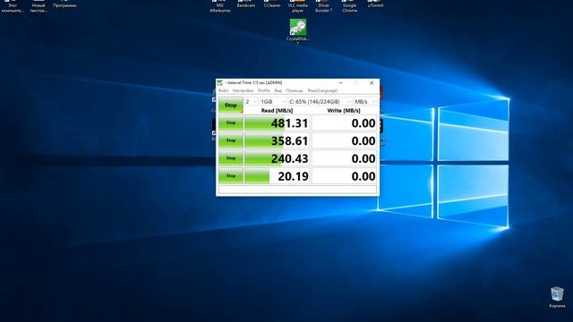This screenshot has height=322, width=573.
Task: Click the empty comment field below results
Action: coord(297,190)
